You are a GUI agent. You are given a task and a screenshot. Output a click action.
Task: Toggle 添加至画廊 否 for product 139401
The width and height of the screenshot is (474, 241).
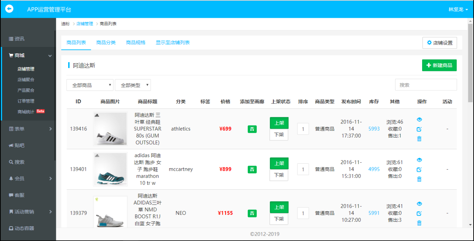click(x=252, y=169)
